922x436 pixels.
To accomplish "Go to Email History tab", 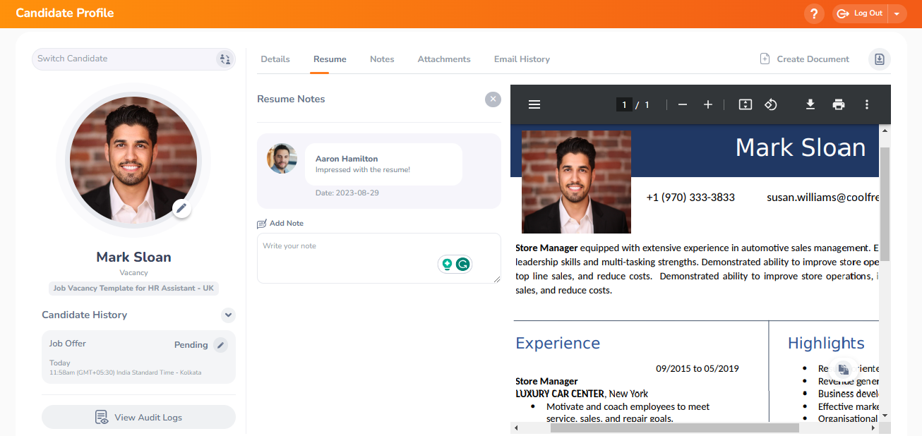I will pos(522,59).
